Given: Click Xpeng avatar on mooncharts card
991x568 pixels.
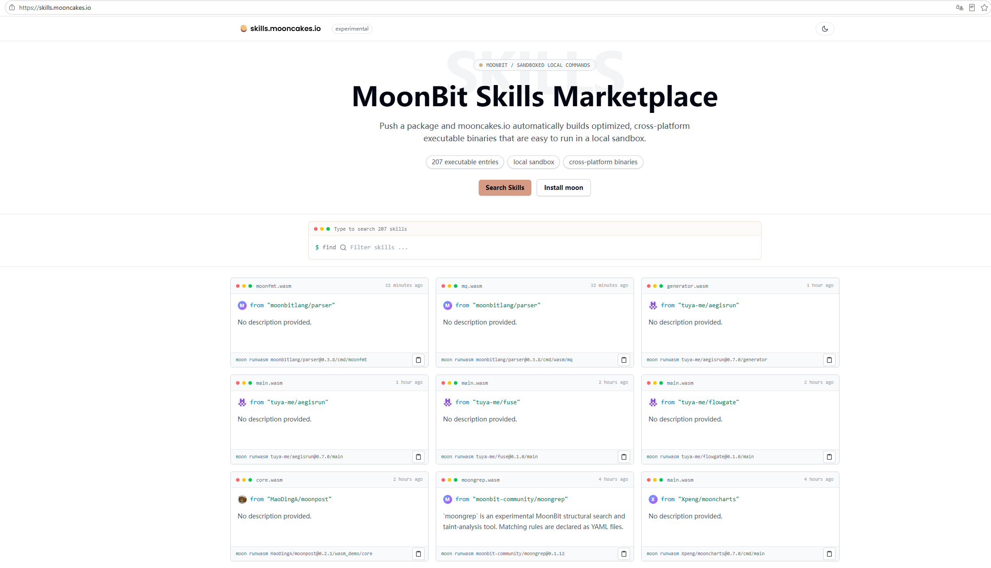Looking at the screenshot, I should click(653, 499).
